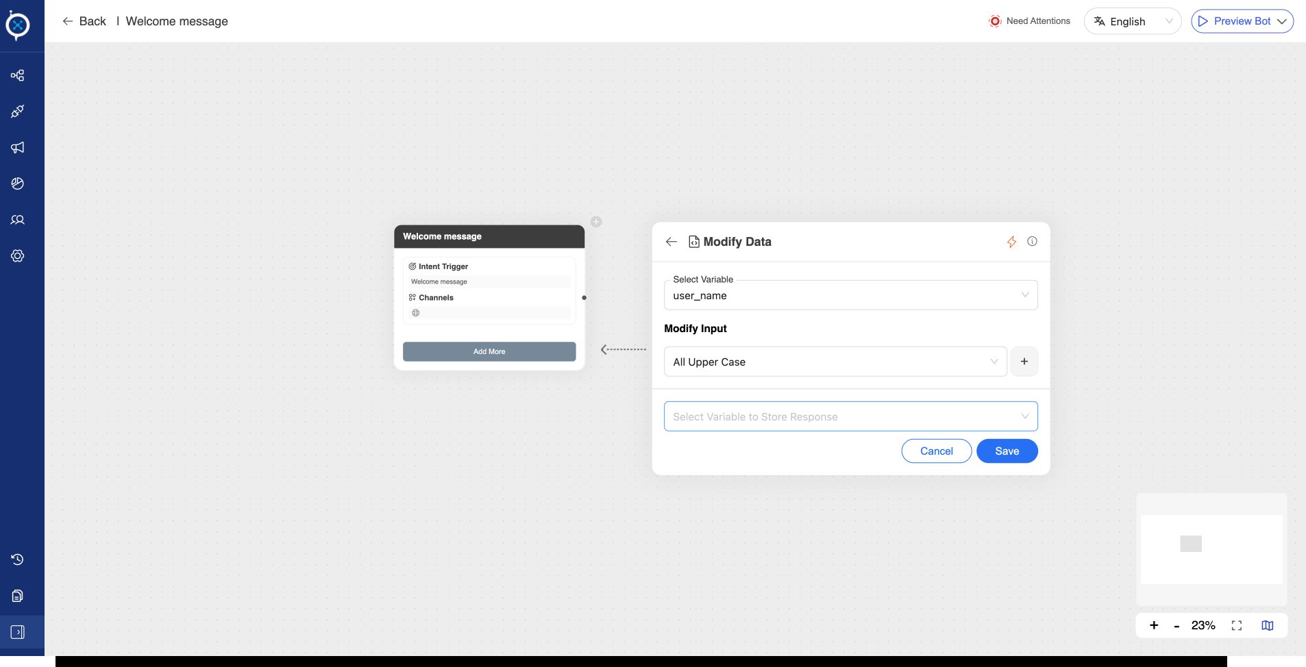Click the Modify Data document icon
This screenshot has height=667, width=1306.
point(694,242)
